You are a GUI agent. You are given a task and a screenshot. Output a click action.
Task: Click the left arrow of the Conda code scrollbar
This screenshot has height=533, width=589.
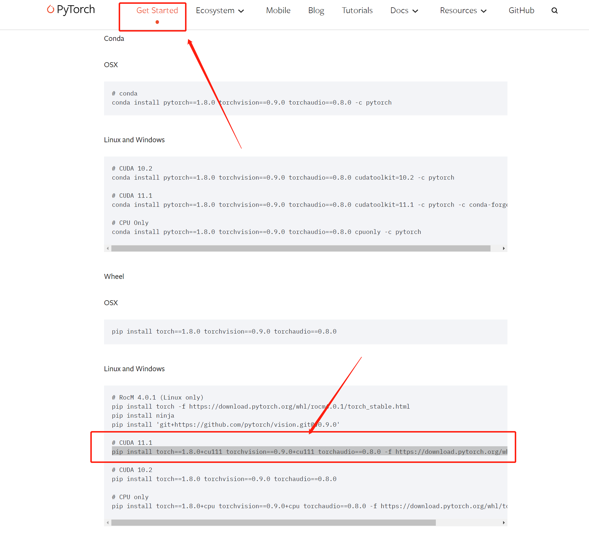pos(108,248)
